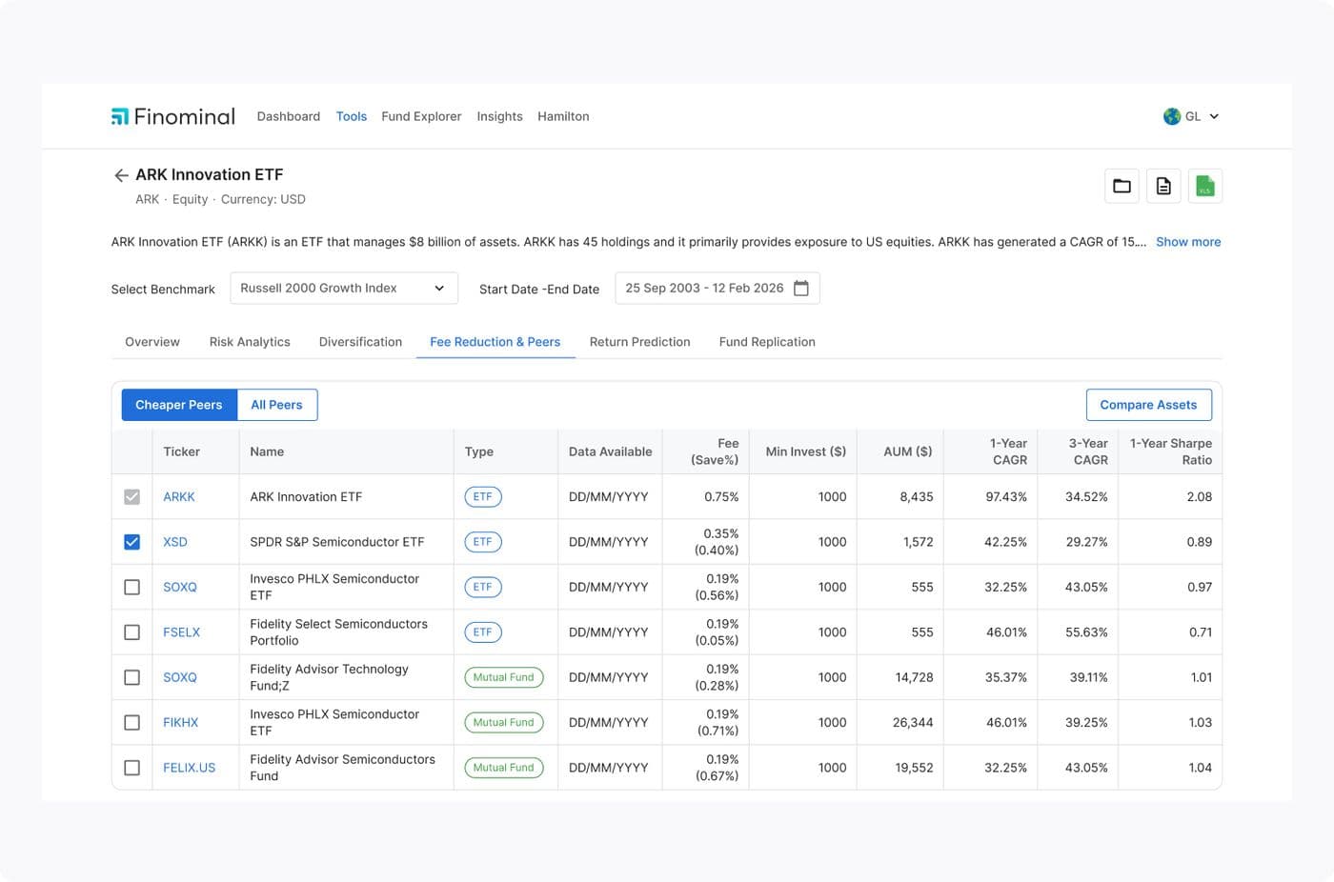Open Fund Explorer in the top navigation
Viewport: 1334px width, 882px height.
pos(421,116)
